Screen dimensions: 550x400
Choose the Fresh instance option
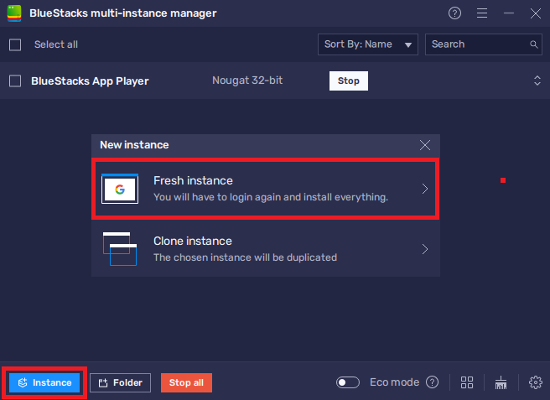(266, 190)
